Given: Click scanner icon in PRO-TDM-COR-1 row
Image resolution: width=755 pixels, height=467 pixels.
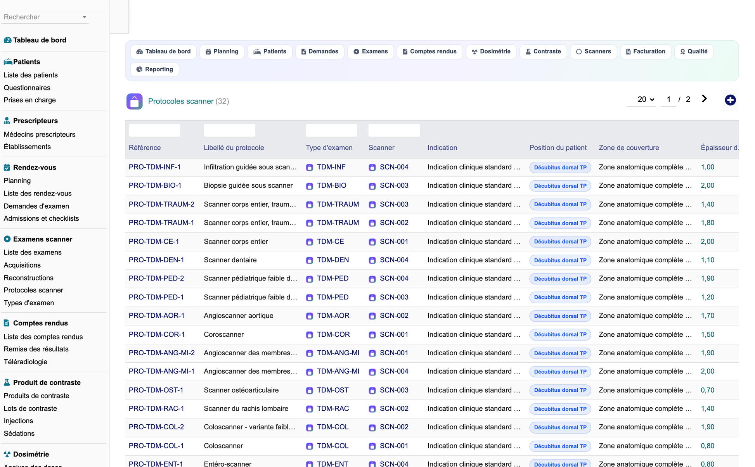Looking at the screenshot, I should (372, 335).
